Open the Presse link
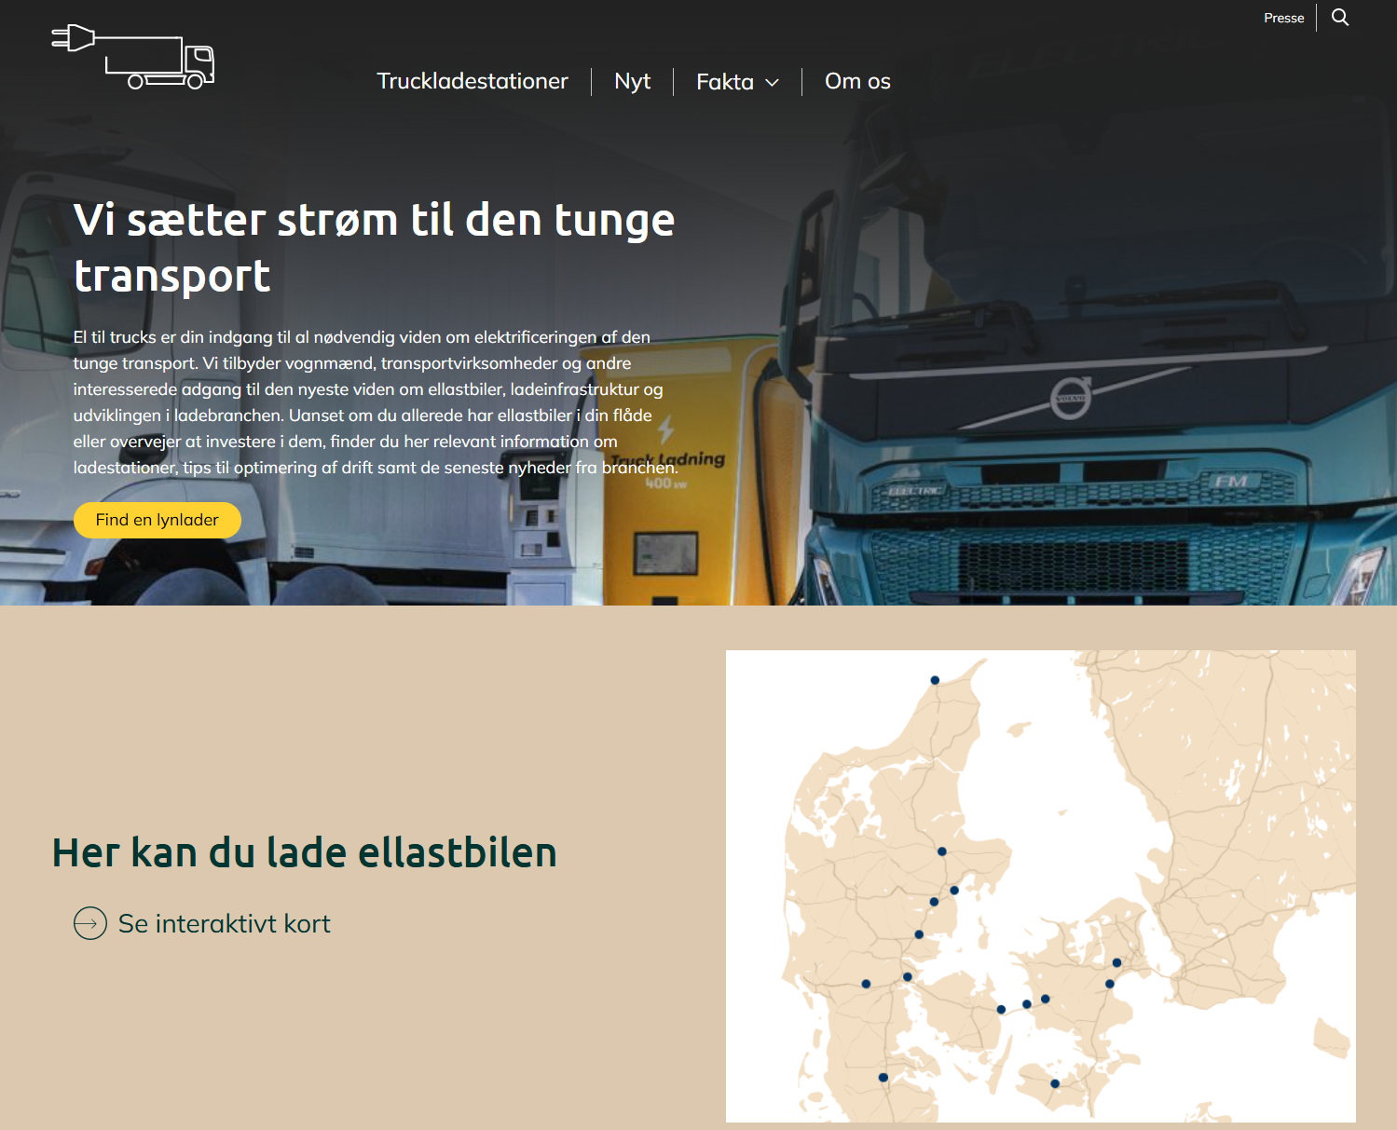 coord(1283,18)
